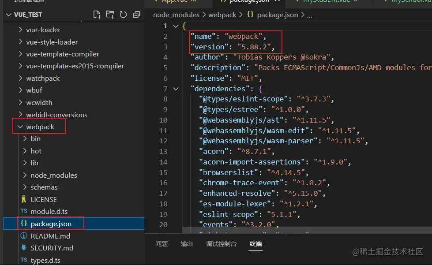This screenshot has width=432, height=265.
Task: Expand the vue-template-es2015-compiler folder
Action: [x=20, y=66]
